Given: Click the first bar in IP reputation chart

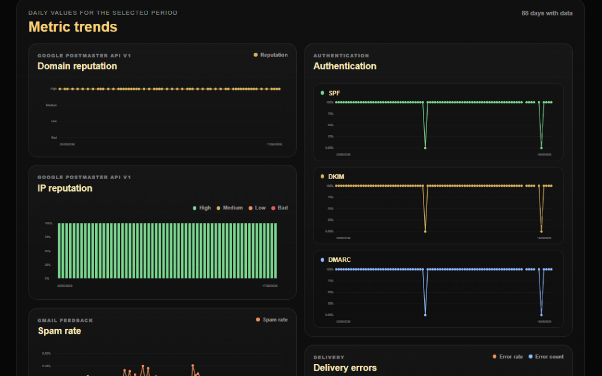Looking at the screenshot, I should coord(59,251).
